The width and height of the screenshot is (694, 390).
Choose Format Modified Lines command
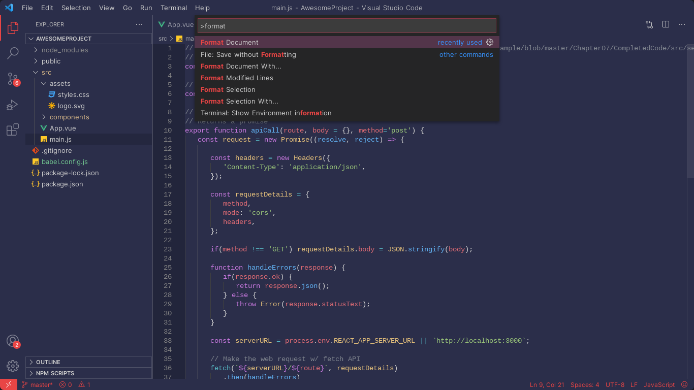(x=347, y=78)
